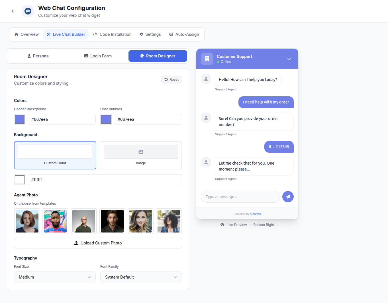The width and height of the screenshot is (388, 303).
Task: Click the Type a message input field
Action: 240,197
